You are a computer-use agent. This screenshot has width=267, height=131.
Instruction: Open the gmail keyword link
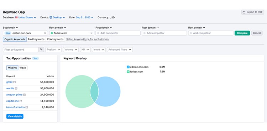coord(9,82)
